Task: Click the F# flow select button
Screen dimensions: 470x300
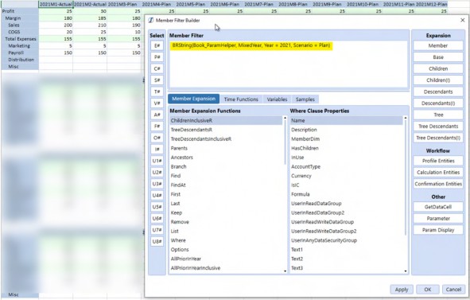Action: click(157, 127)
